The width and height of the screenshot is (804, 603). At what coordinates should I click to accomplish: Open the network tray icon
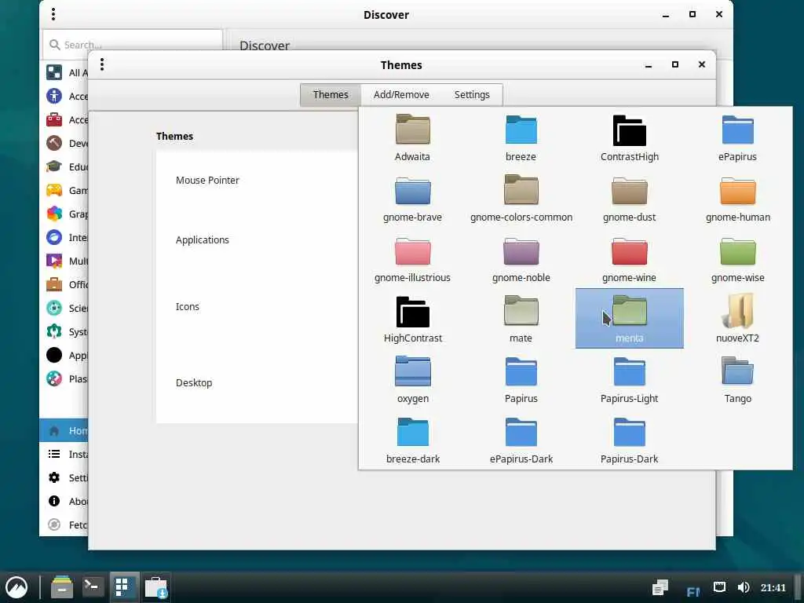point(719,587)
